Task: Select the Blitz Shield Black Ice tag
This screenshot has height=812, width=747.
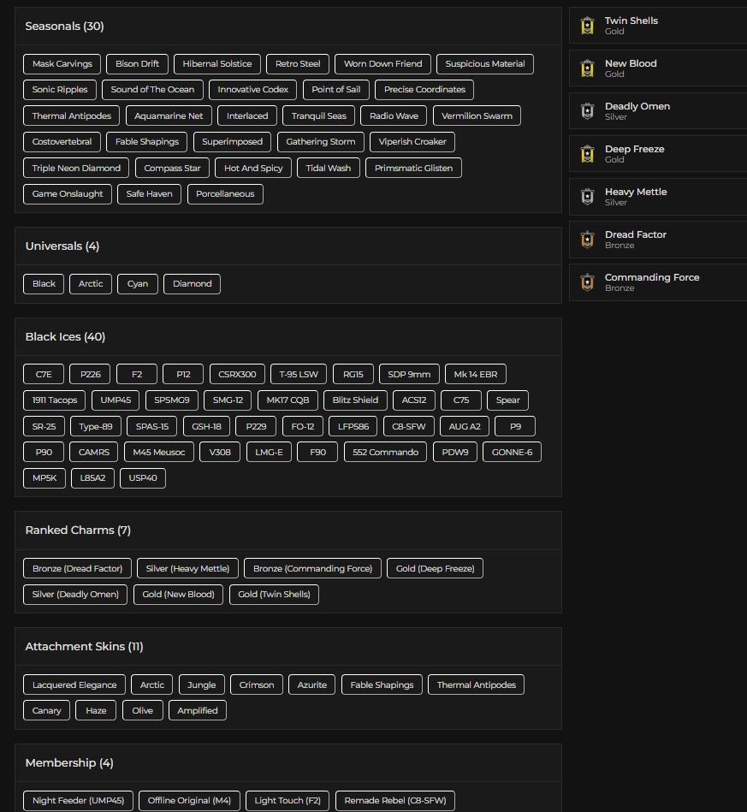Action: tap(355, 400)
